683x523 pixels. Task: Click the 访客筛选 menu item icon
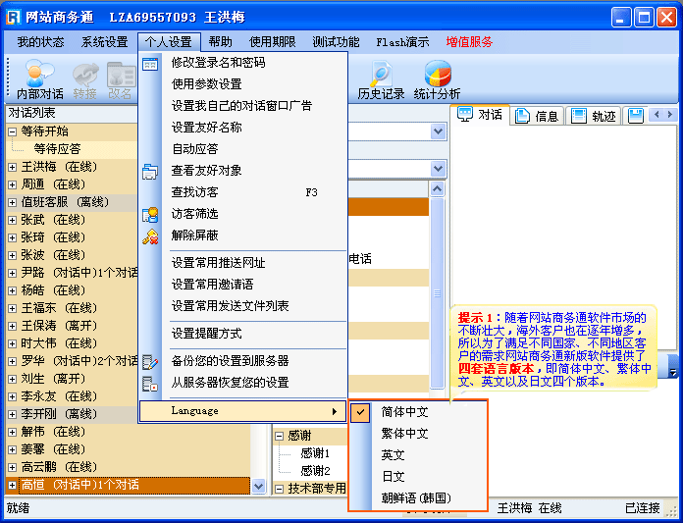(150, 214)
